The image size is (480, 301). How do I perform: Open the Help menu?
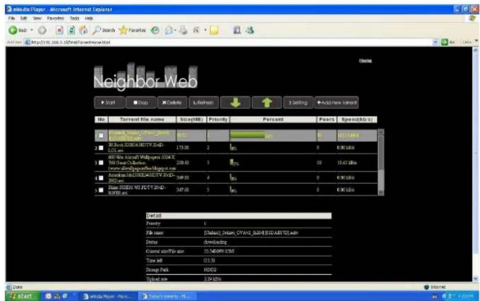tap(89, 18)
